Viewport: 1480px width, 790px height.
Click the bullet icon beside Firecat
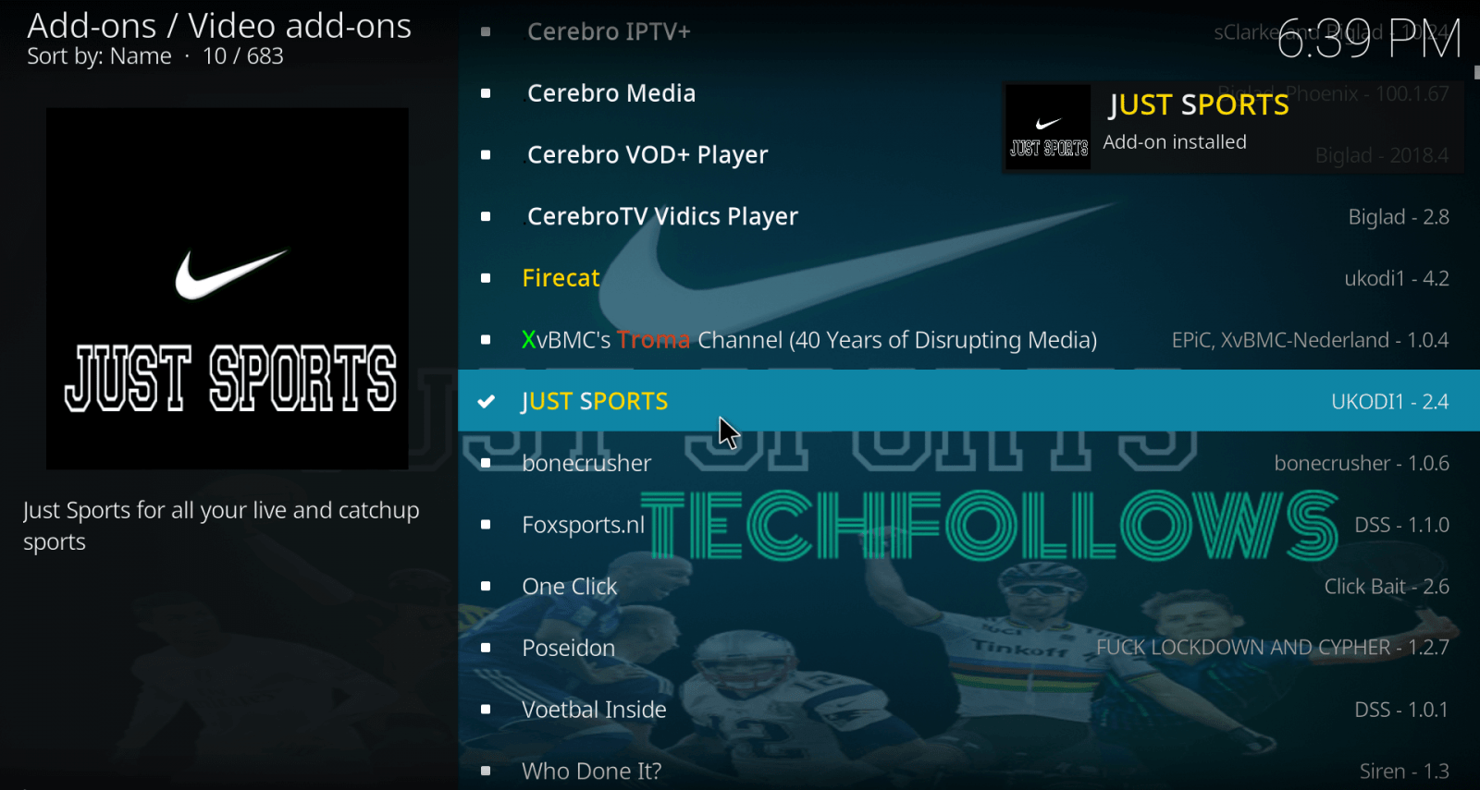(486, 278)
